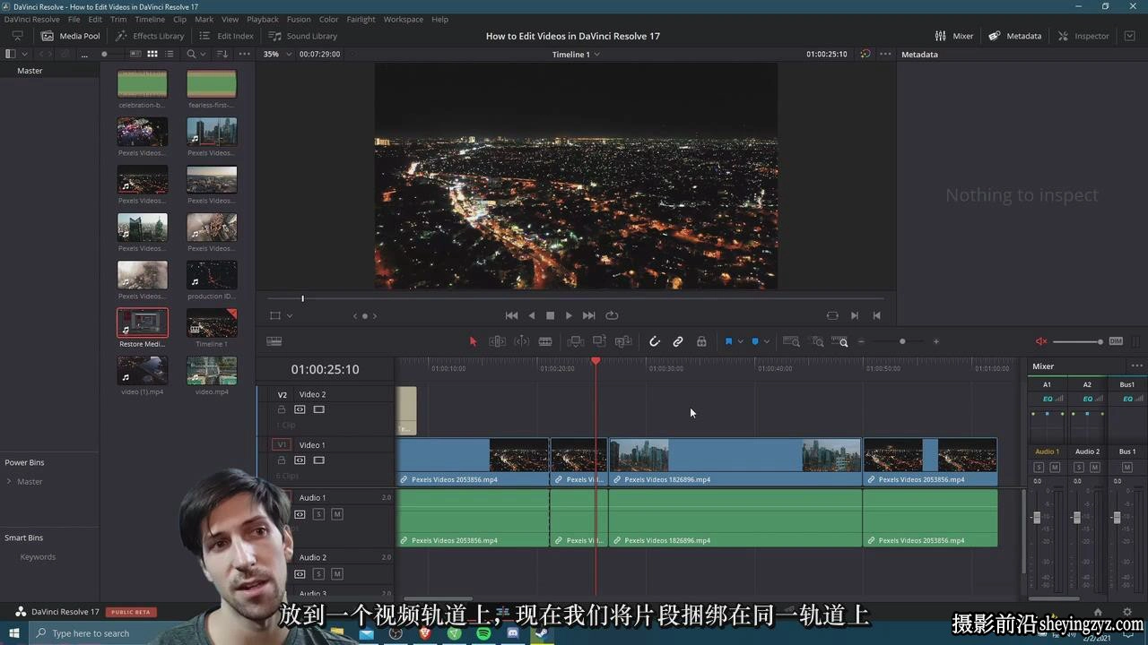Viewport: 1148px width, 645px height.
Task: Click Replace Clip edit icon
Action: coord(622,341)
